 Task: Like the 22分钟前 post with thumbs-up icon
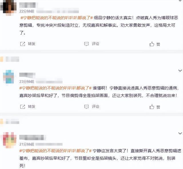click(152, 44)
